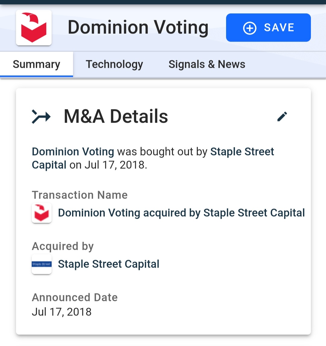326x346 pixels.
Task: Click the plus circle icon inside SAVE
Action: [250, 28]
